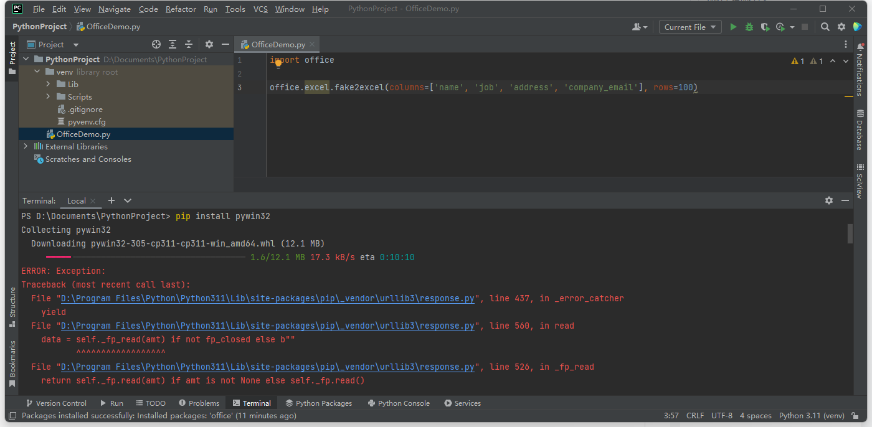Collapse the PythonProject root folder
Viewport: 872px width, 427px height.
[26, 59]
